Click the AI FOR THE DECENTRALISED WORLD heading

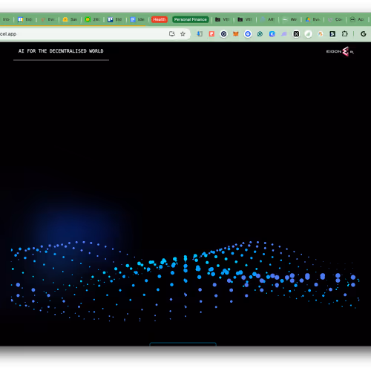61,51
